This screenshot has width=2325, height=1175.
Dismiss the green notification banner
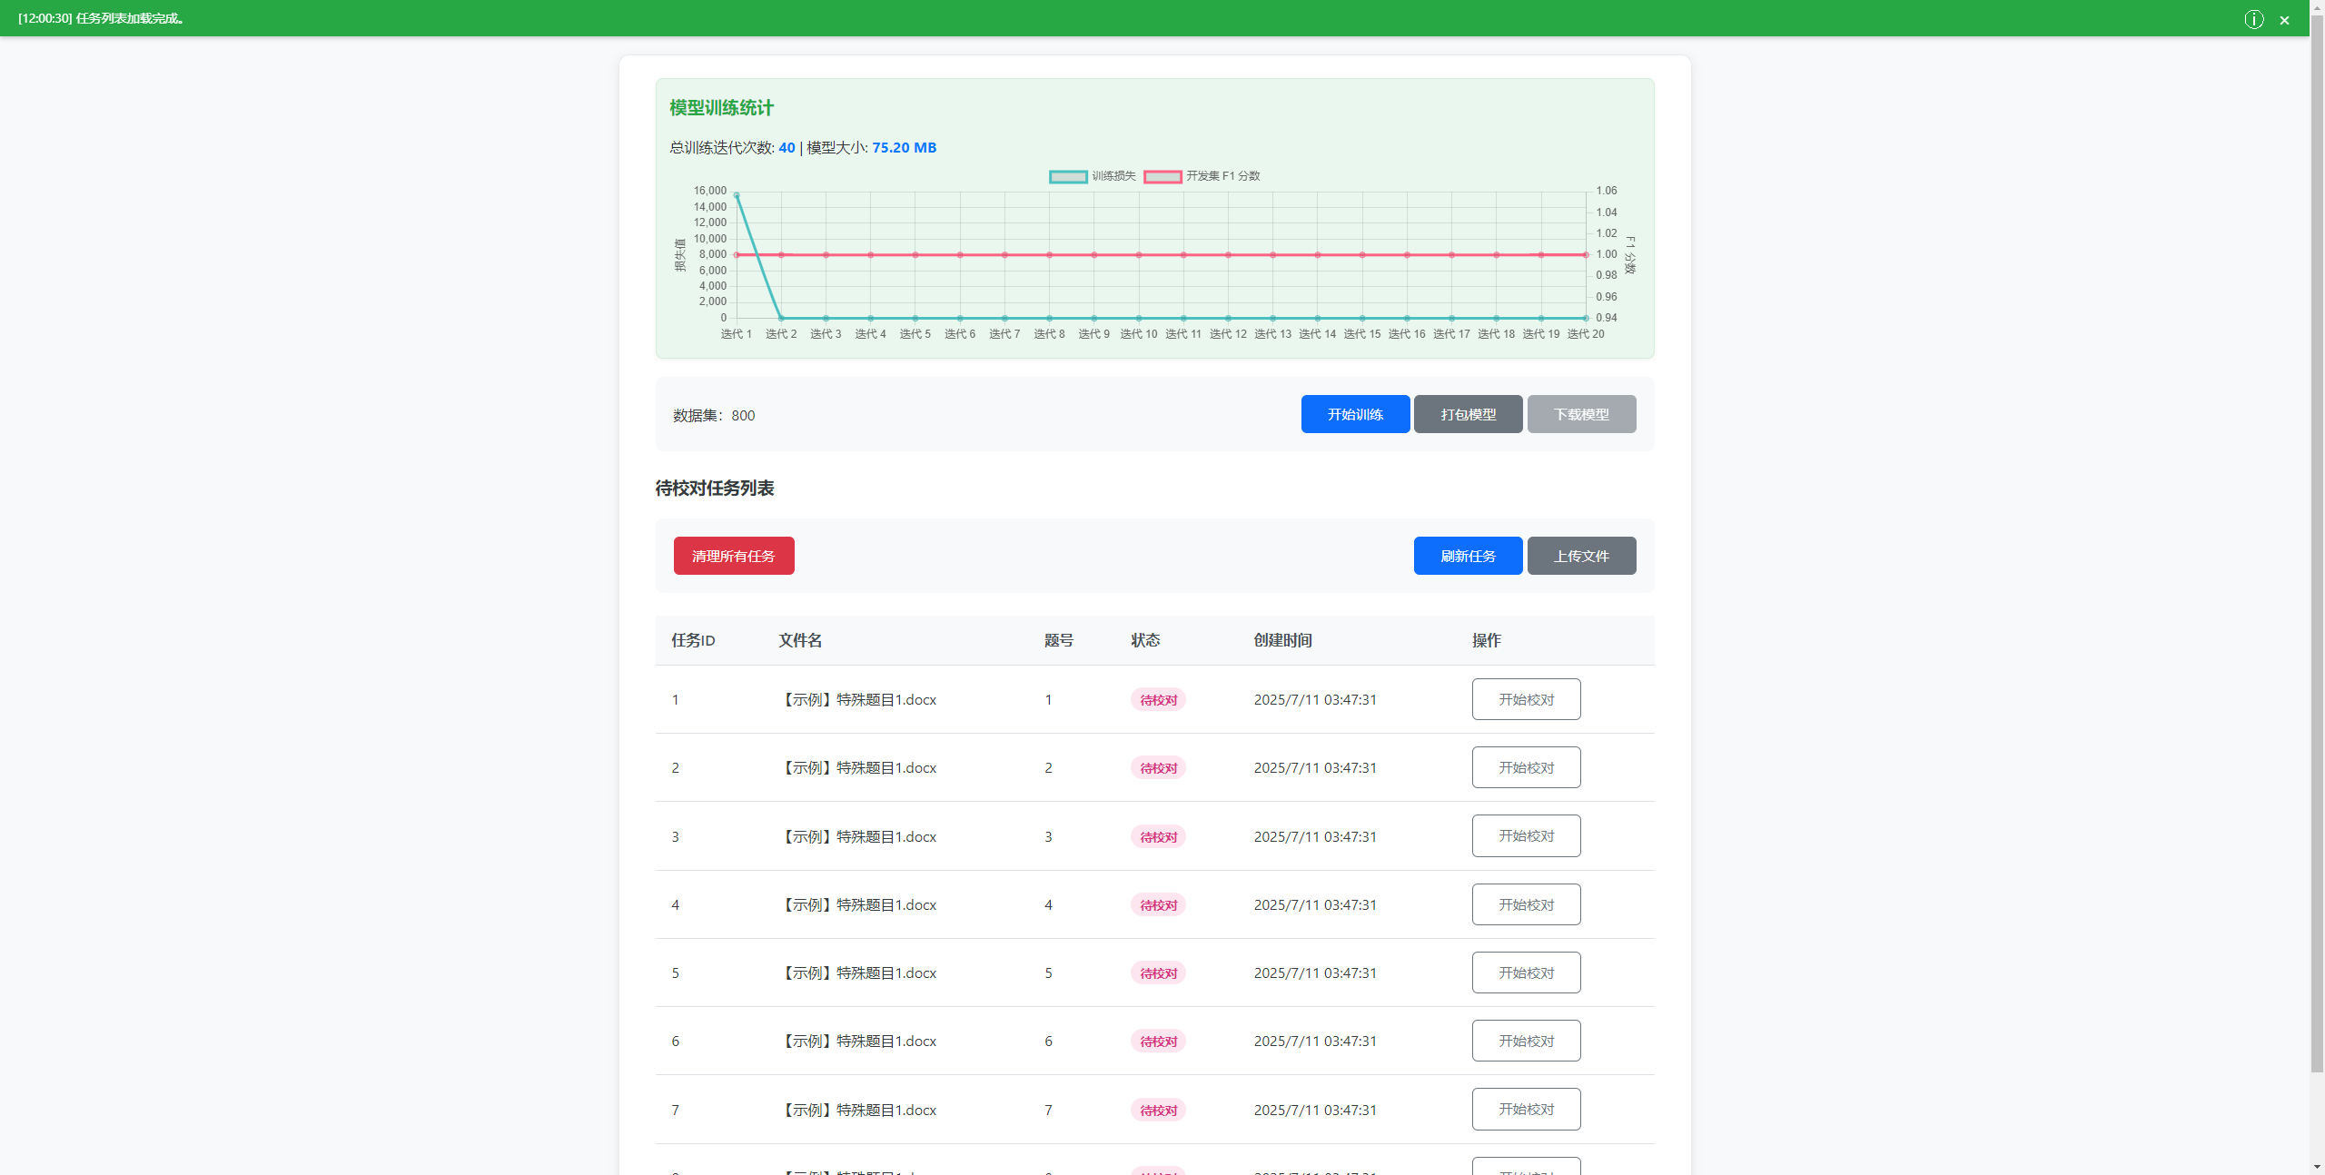click(x=2284, y=20)
